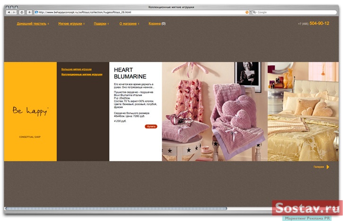Viewport: 343px width, 221px height.
Task: Reload the page with the refresh button
Action: pos(22,12)
